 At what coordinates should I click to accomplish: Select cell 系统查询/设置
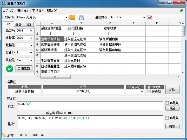click(x=52, y=28)
